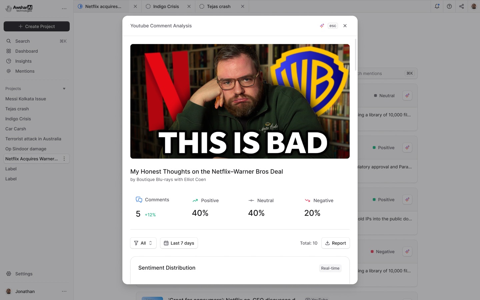Click the AwsharAI technologies logo
The image size is (480, 300).
(19, 8)
